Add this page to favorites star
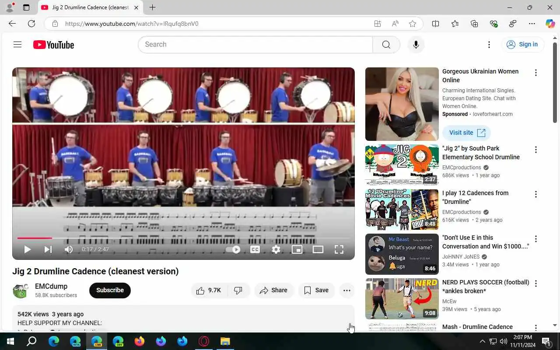Viewport: 560px width, 350px height. coord(413,24)
